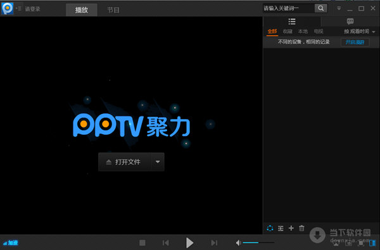This screenshot has height=250, width=380.
Task: Skip to the next item
Action: 214,243
